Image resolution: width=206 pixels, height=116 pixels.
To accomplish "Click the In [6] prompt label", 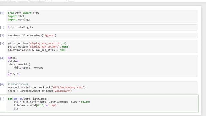I will pyautogui.click(x=3, y=84).
